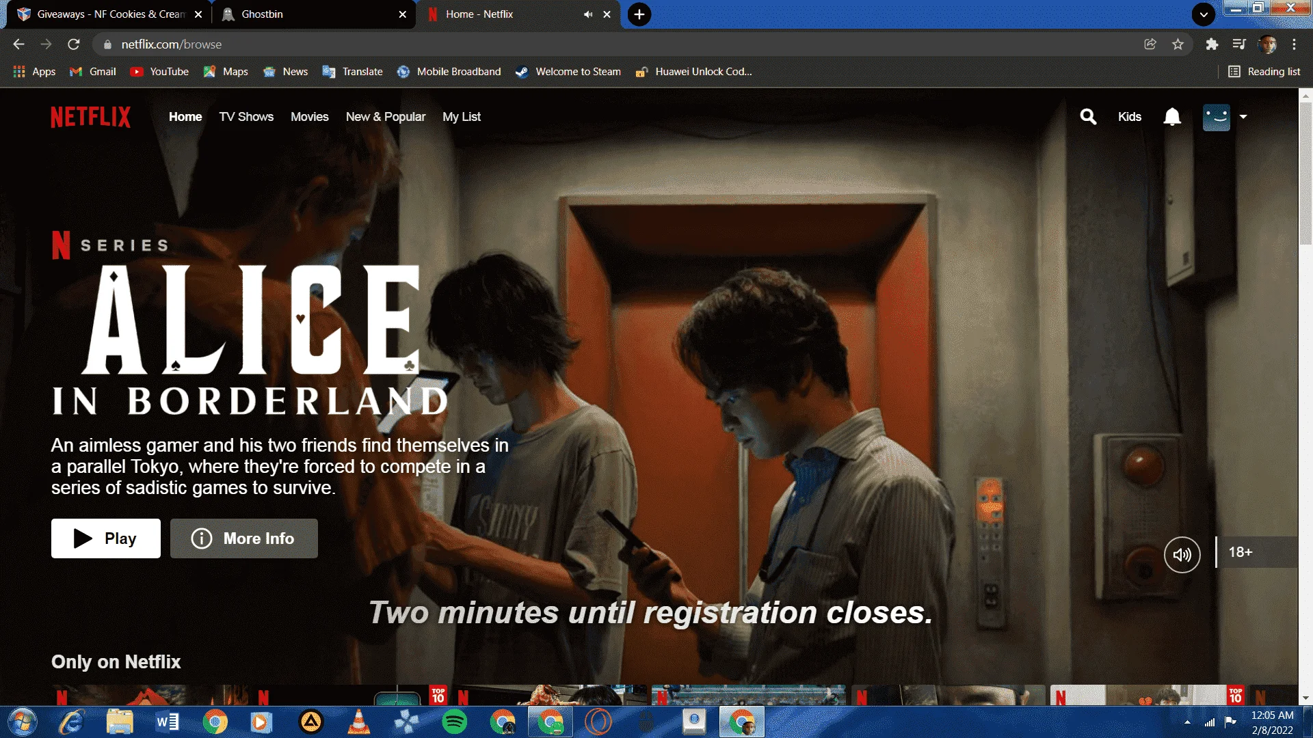The width and height of the screenshot is (1313, 738).
Task: Close the Ghostbin tab
Action: [402, 14]
